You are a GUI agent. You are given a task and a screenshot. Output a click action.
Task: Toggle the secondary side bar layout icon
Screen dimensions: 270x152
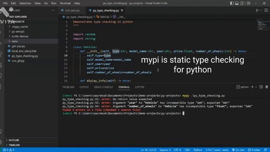pos(242,3)
